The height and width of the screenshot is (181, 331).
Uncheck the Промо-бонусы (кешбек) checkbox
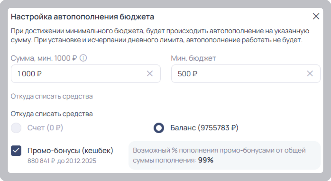[x=16, y=151]
